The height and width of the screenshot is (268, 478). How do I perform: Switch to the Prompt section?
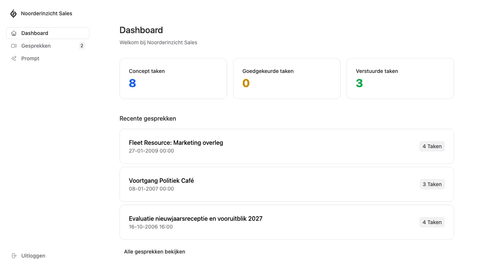[x=30, y=58]
